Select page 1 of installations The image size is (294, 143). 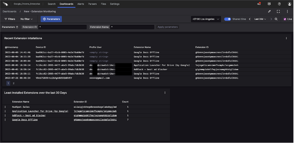click(8, 83)
